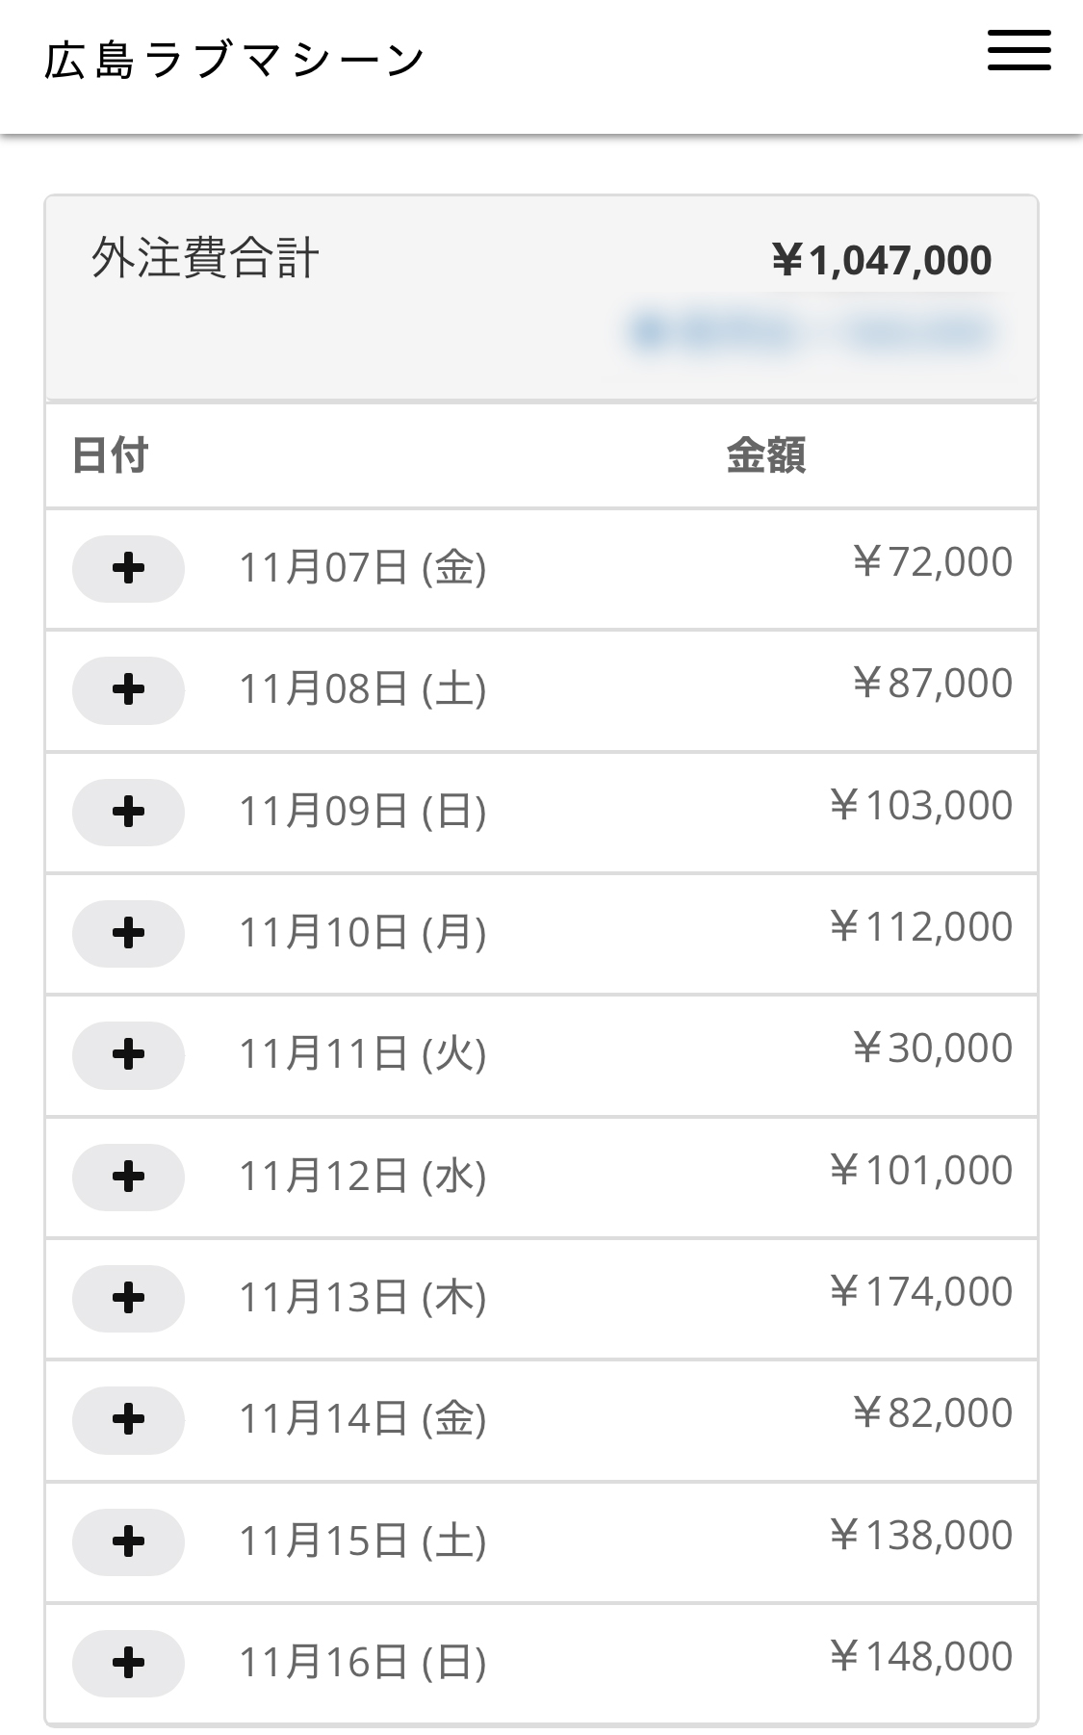Open the hamburger menu
1083x1735 pixels.
coord(1019,50)
